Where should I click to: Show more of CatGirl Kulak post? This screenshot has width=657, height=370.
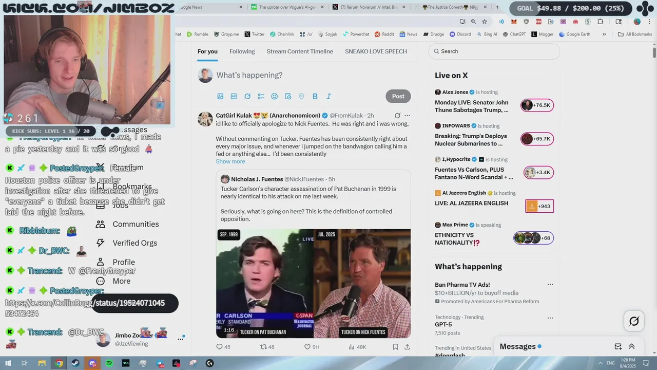230,161
